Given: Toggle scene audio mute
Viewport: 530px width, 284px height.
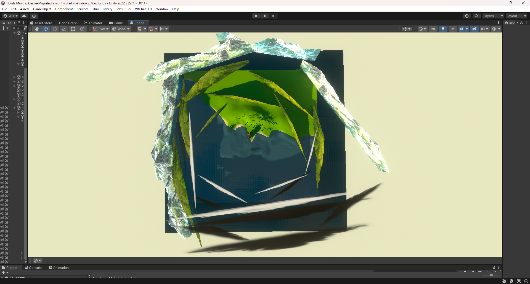Looking at the screenshot, I should coord(453,29).
